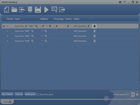140x105 pixels.
Task: Enable the Show SQL query checkbox
Action: coord(38,95)
